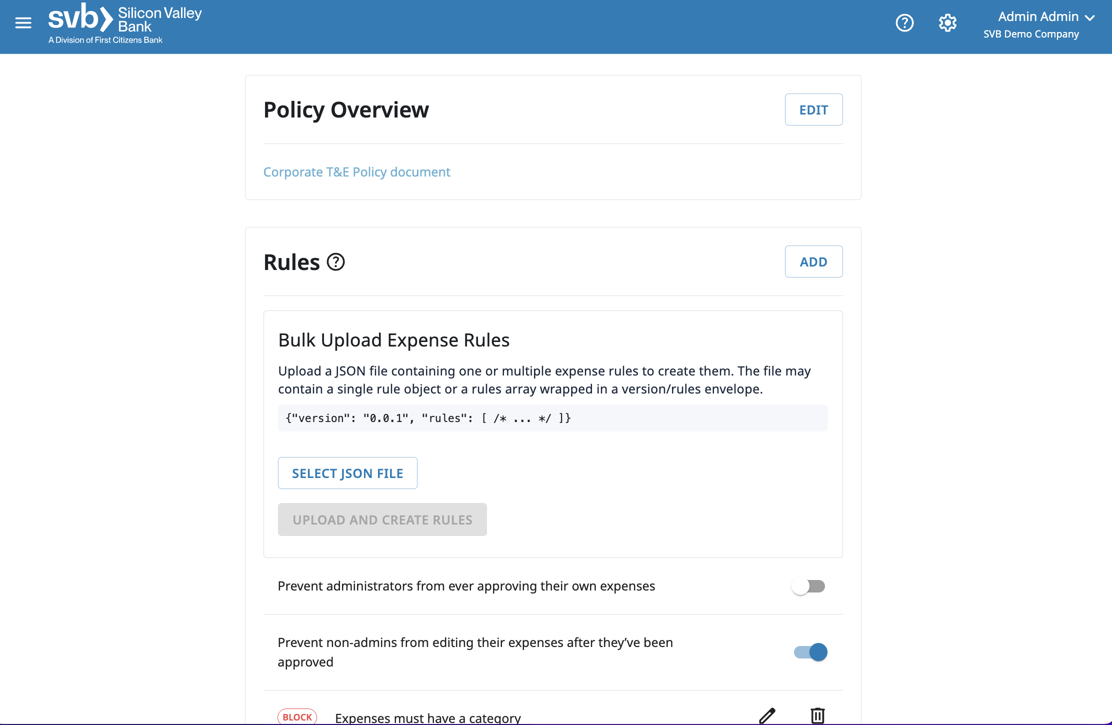The width and height of the screenshot is (1112, 725).
Task: Click the BLOCK badge on category rule
Action: pyautogui.click(x=297, y=717)
